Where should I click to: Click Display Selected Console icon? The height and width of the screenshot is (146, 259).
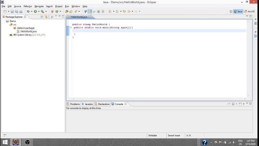click(233, 104)
